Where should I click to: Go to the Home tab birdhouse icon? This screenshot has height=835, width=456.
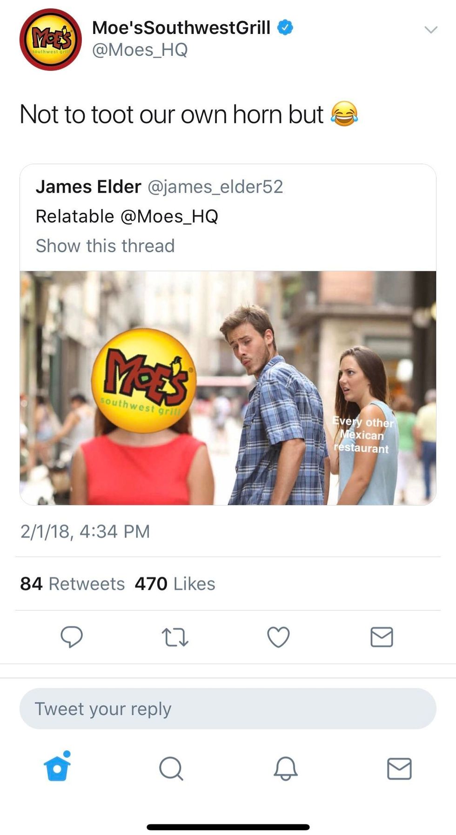point(57,766)
